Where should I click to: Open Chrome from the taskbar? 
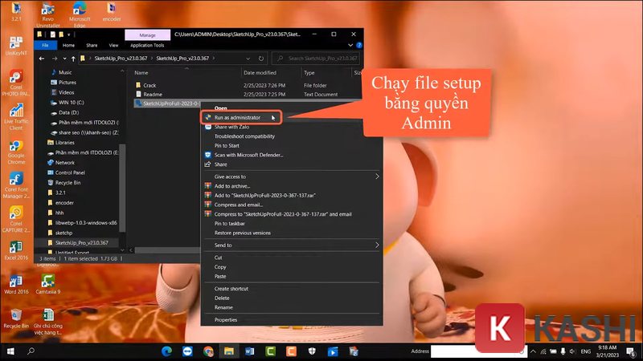[208, 351]
